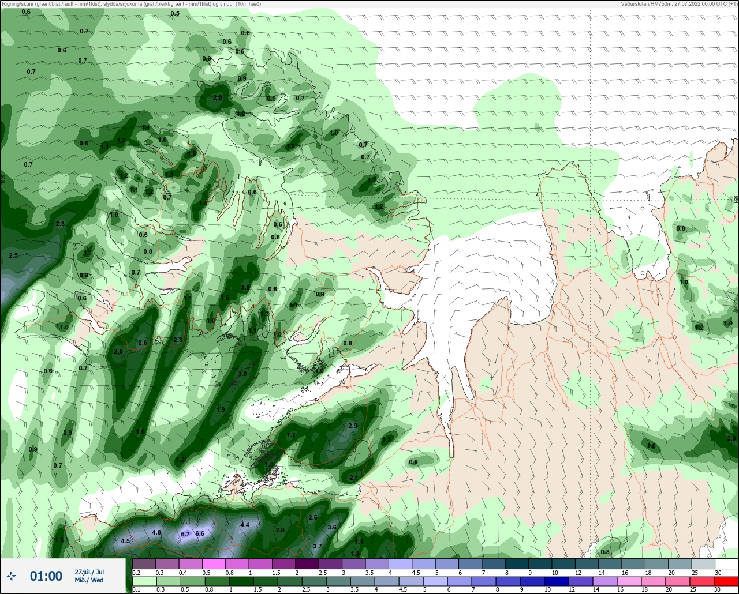Click the 2.5 precipitation value near the map's left edge
Image resolution: width=739 pixels, height=594 pixels.
pos(13,255)
